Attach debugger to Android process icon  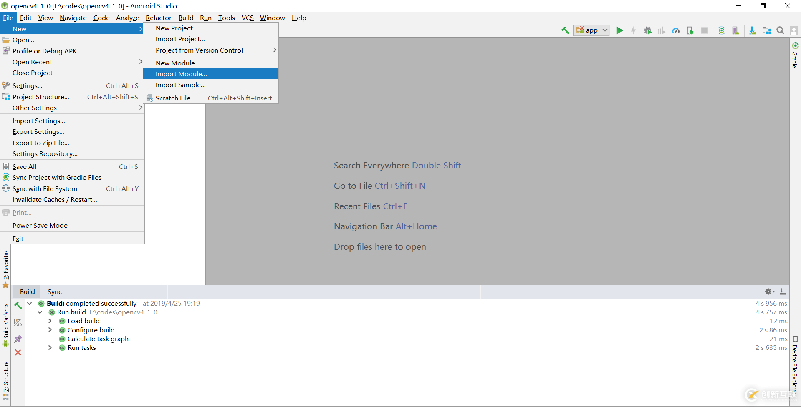tap(690, 30)
